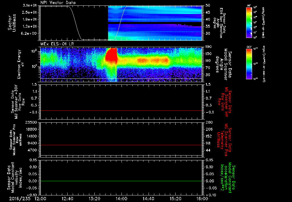Click the 10^2 electron energy tick
Image resolution: width=292 pixels, height=202 pixels.
[x=34, y=51]
